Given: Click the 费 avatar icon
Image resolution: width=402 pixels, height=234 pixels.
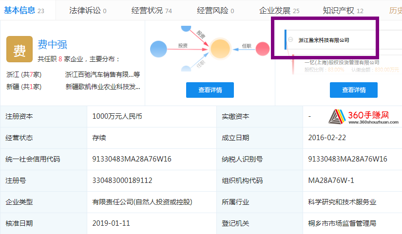Looking at the screenshot, I should 19,49.
